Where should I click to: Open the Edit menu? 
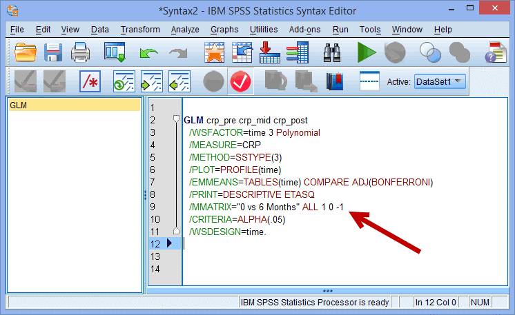[x=43, y=30]
